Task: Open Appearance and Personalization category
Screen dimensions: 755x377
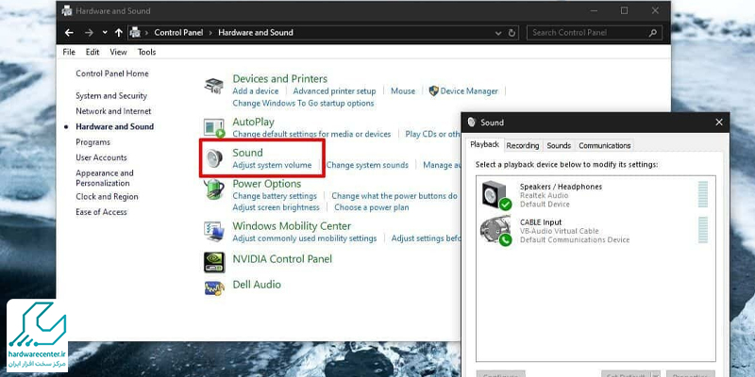Action: coord(105,178)
